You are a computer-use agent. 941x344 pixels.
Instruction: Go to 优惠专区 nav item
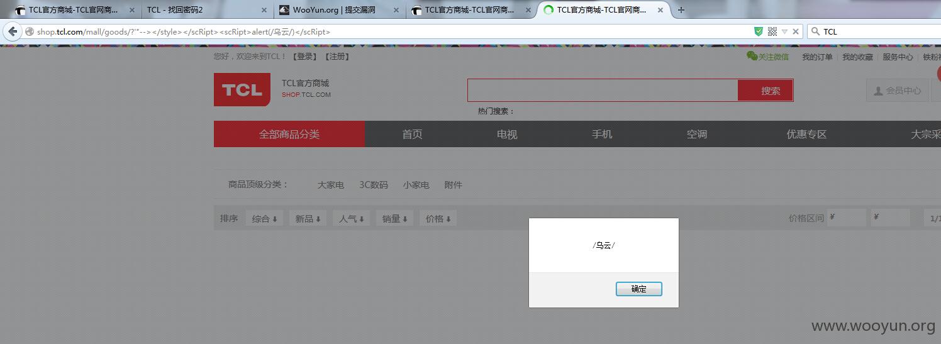(x=806, y=134)
